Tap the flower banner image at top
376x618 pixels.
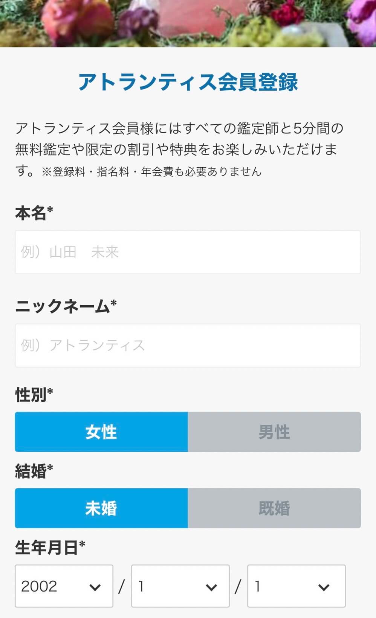click(x=188, y=23)
